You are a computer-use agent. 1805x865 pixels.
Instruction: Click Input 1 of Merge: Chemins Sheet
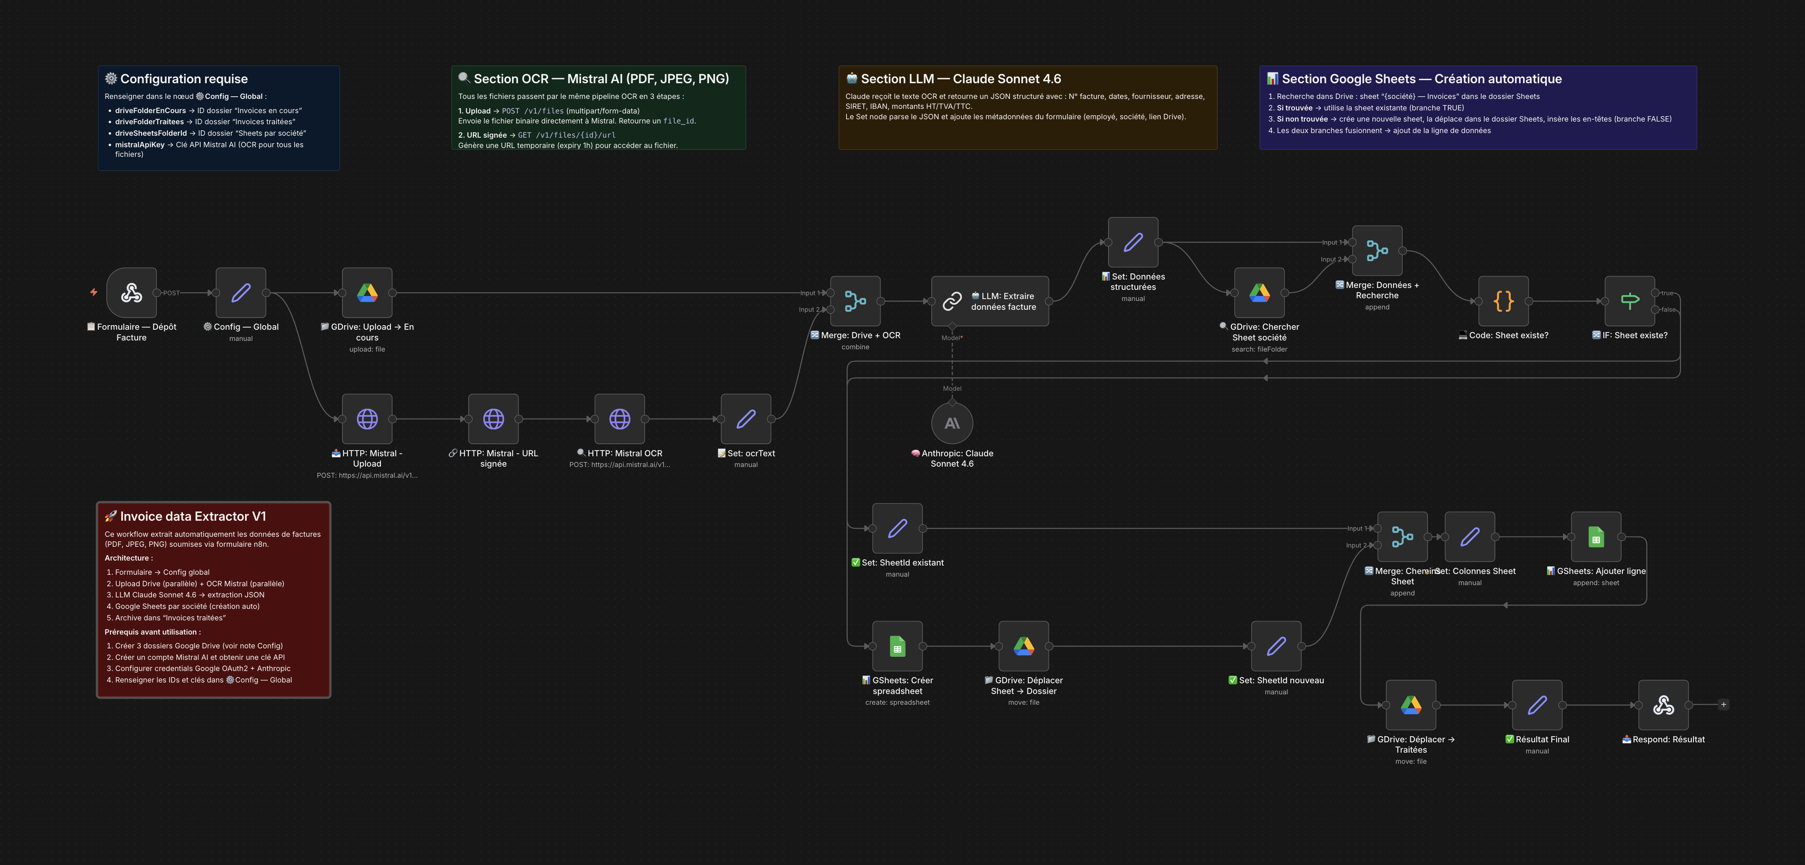pos(1377,528)
